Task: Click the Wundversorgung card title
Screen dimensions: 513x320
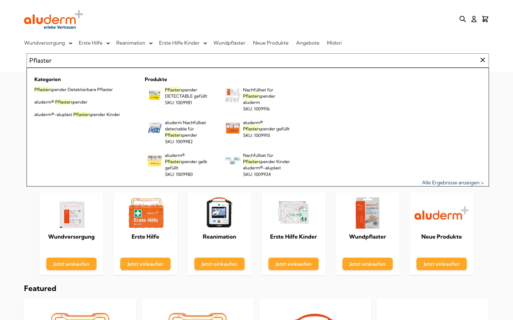Action: pyautogui.click(x=71, y=237)
